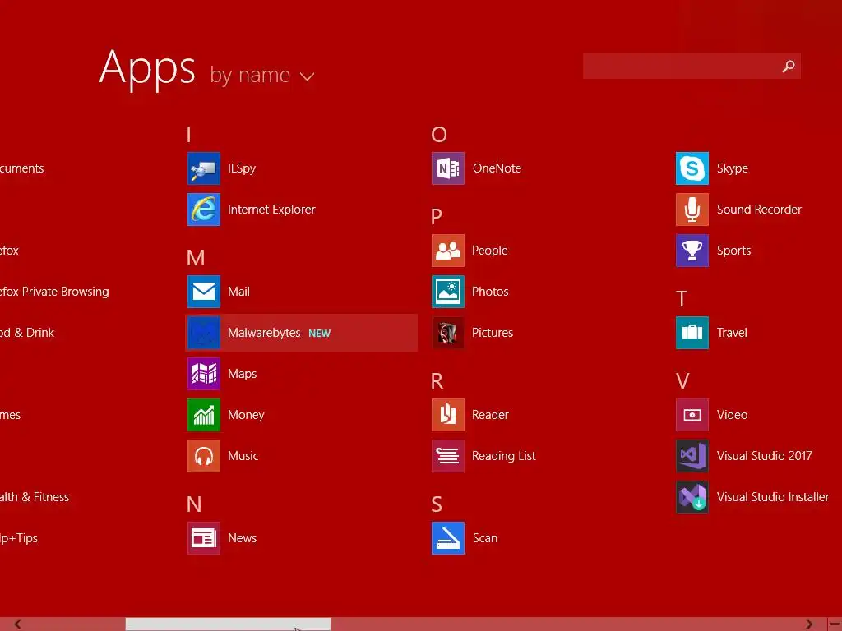
Task: Open the Money app icon
Action: 204,415
